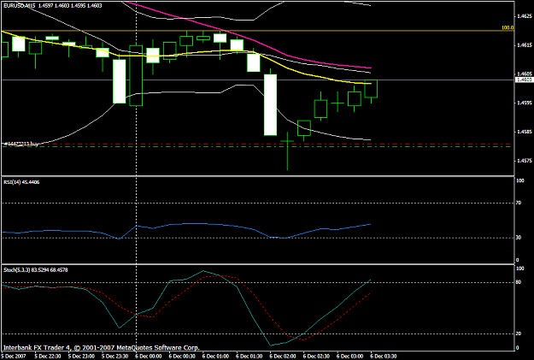Select the 30 level on RSI scale
This screenshot has width=534, height=360.
(x=519, y=238)
